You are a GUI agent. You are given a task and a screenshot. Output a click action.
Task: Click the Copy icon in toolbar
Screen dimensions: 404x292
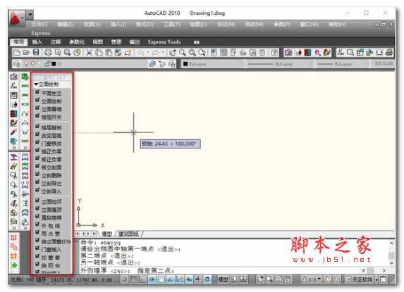[99, 53]
